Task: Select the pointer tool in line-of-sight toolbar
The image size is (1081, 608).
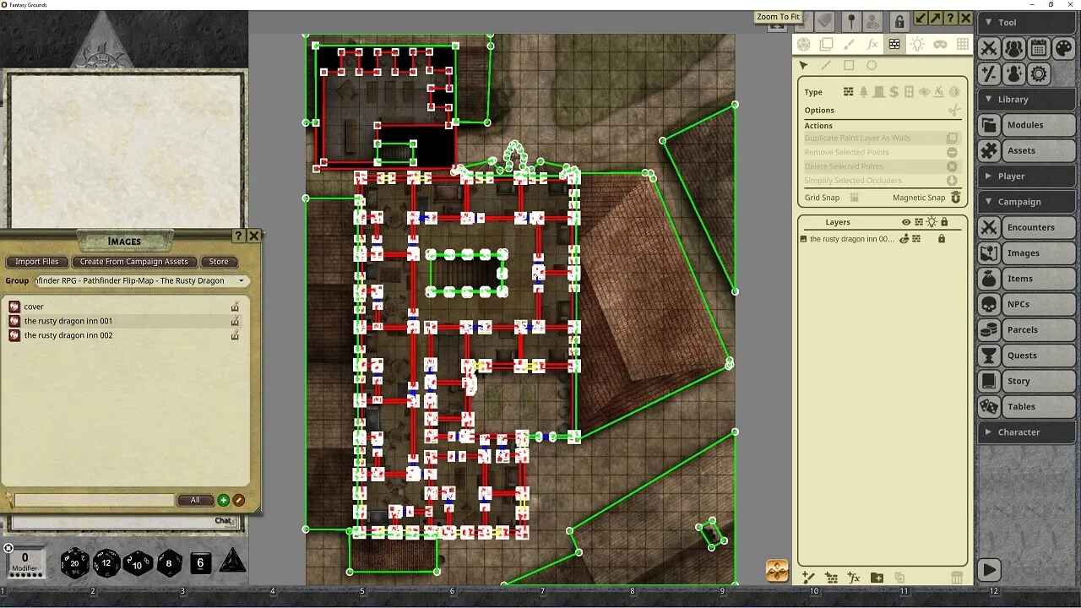Action: click(803, 65)
